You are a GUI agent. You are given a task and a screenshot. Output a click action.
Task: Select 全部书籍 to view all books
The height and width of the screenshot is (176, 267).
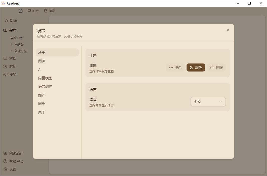pos(17,38)
